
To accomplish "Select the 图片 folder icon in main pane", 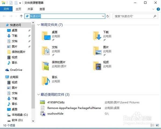I will 97,51.
